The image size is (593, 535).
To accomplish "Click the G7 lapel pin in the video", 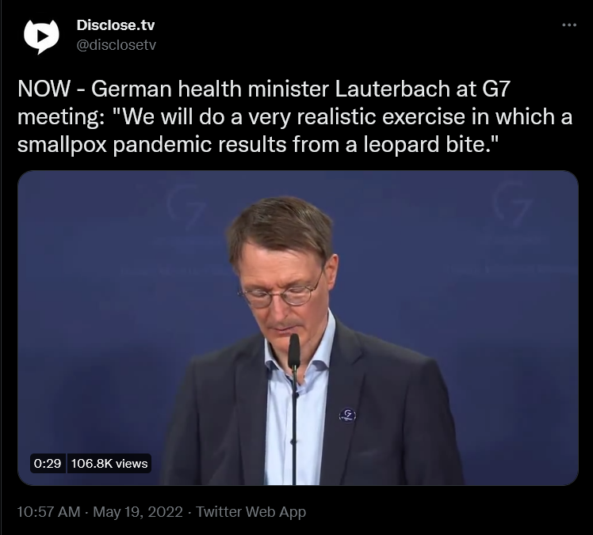I will tap(347, 415).
